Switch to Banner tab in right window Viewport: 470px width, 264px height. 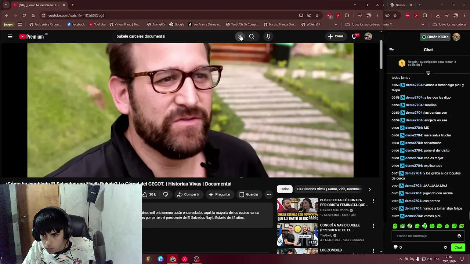[x=401, y=5]
